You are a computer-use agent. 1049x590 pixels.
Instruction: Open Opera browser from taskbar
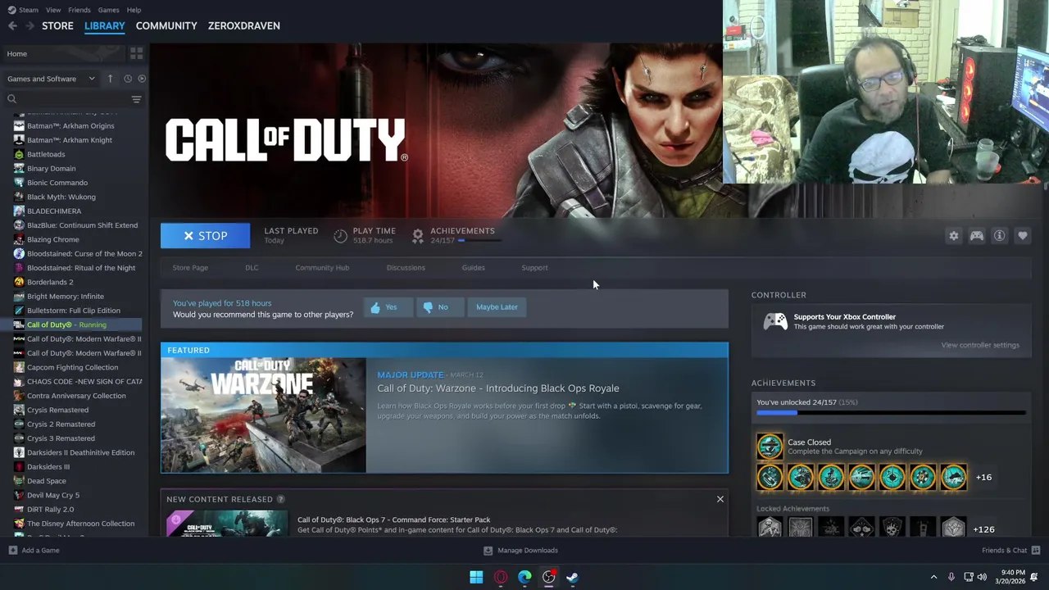click(501, 577)
